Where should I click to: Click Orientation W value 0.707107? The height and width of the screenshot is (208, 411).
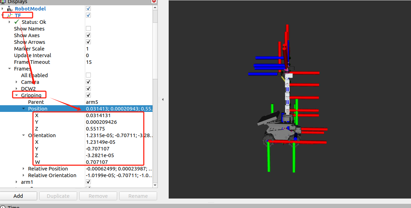pyautogui.click(x=97, y=162)
